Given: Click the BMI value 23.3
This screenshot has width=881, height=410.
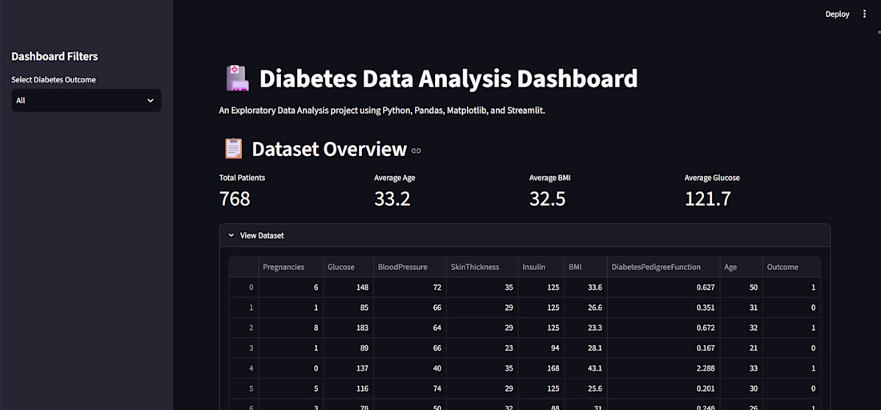Looking at the screenshot, I should click(x=585, y=328).
